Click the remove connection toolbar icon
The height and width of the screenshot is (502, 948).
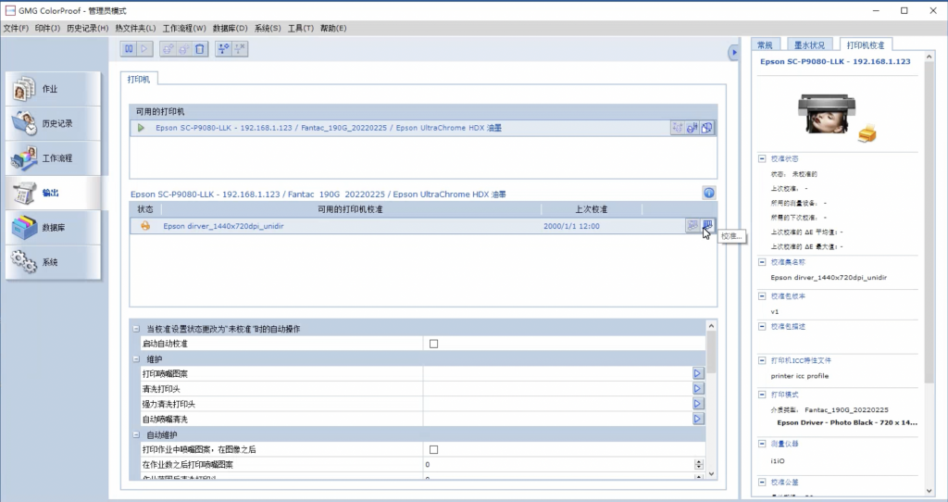click(240, 49)
